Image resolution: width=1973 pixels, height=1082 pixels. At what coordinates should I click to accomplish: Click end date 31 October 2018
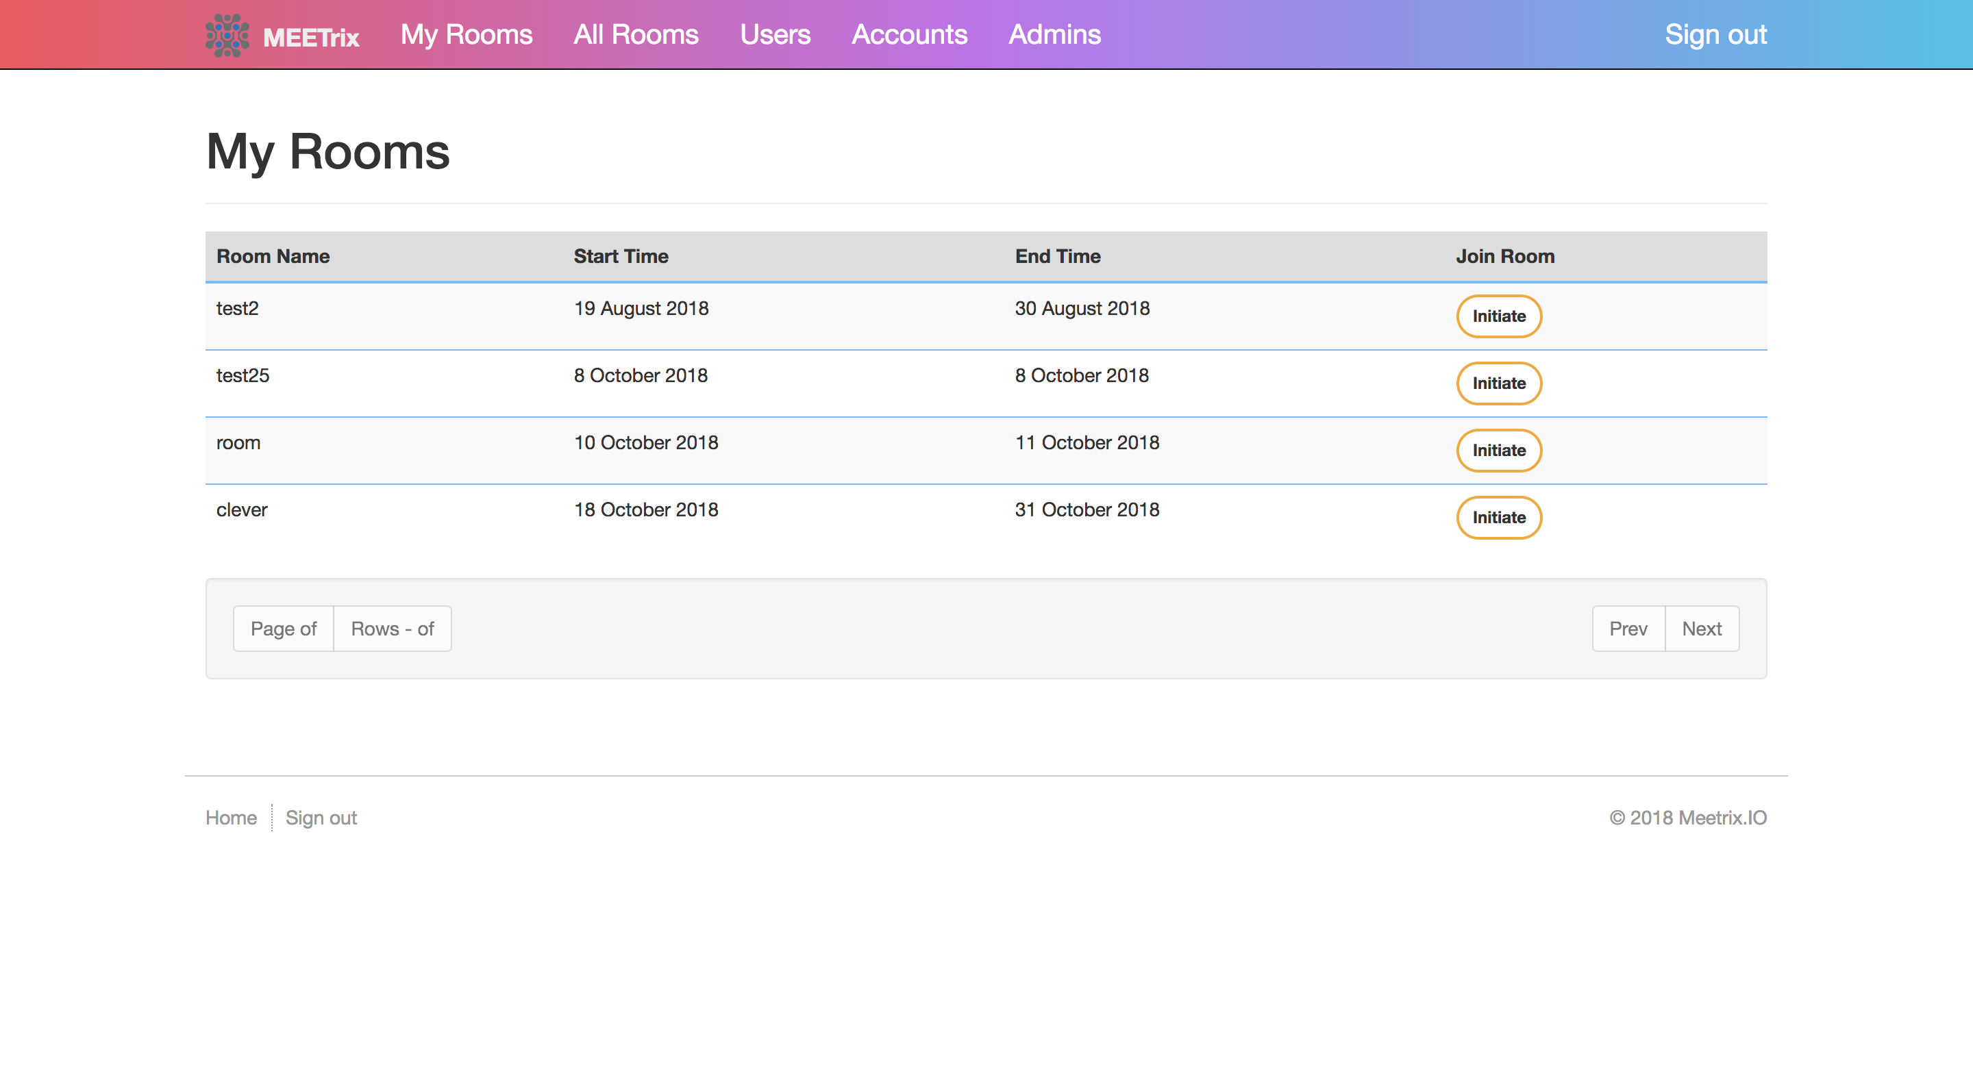point(1087,510)
